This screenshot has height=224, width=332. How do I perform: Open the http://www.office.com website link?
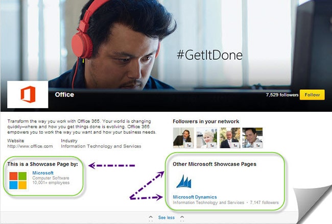30,146
